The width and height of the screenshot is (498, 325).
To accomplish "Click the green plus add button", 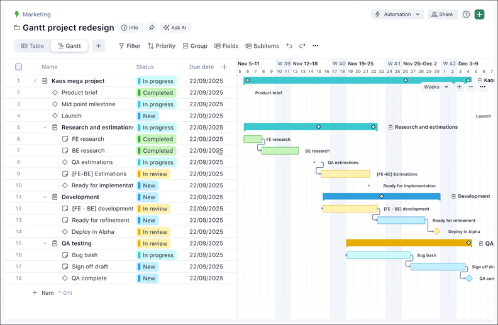I will [x=479, y=14].
